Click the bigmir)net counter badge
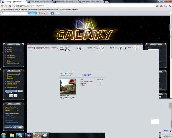Screen dimensions: 172x138 pyautogui.click(x=14, y=127)
